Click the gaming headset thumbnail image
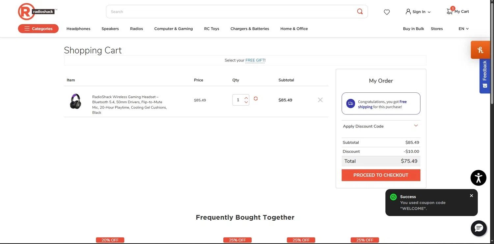Screen dimensions: 494x244 (x=75, y=101)
